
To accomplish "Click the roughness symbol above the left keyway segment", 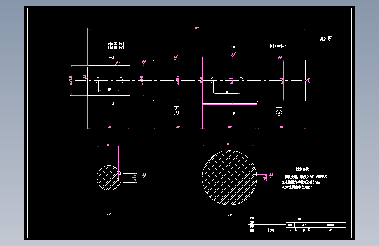I will point(118,63).
